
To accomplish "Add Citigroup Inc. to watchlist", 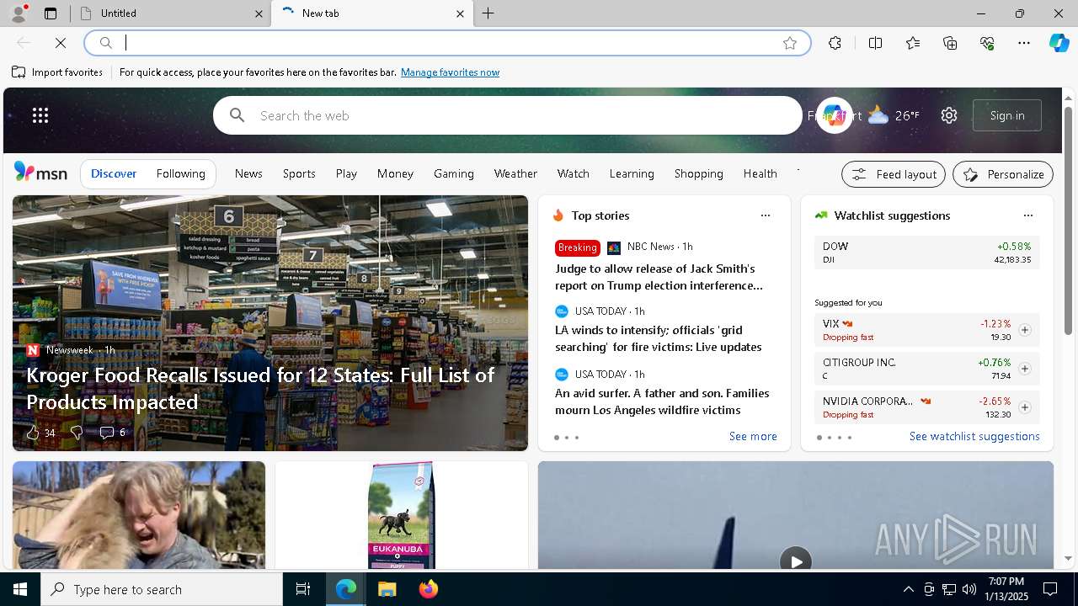I will tap(1025, 369).
